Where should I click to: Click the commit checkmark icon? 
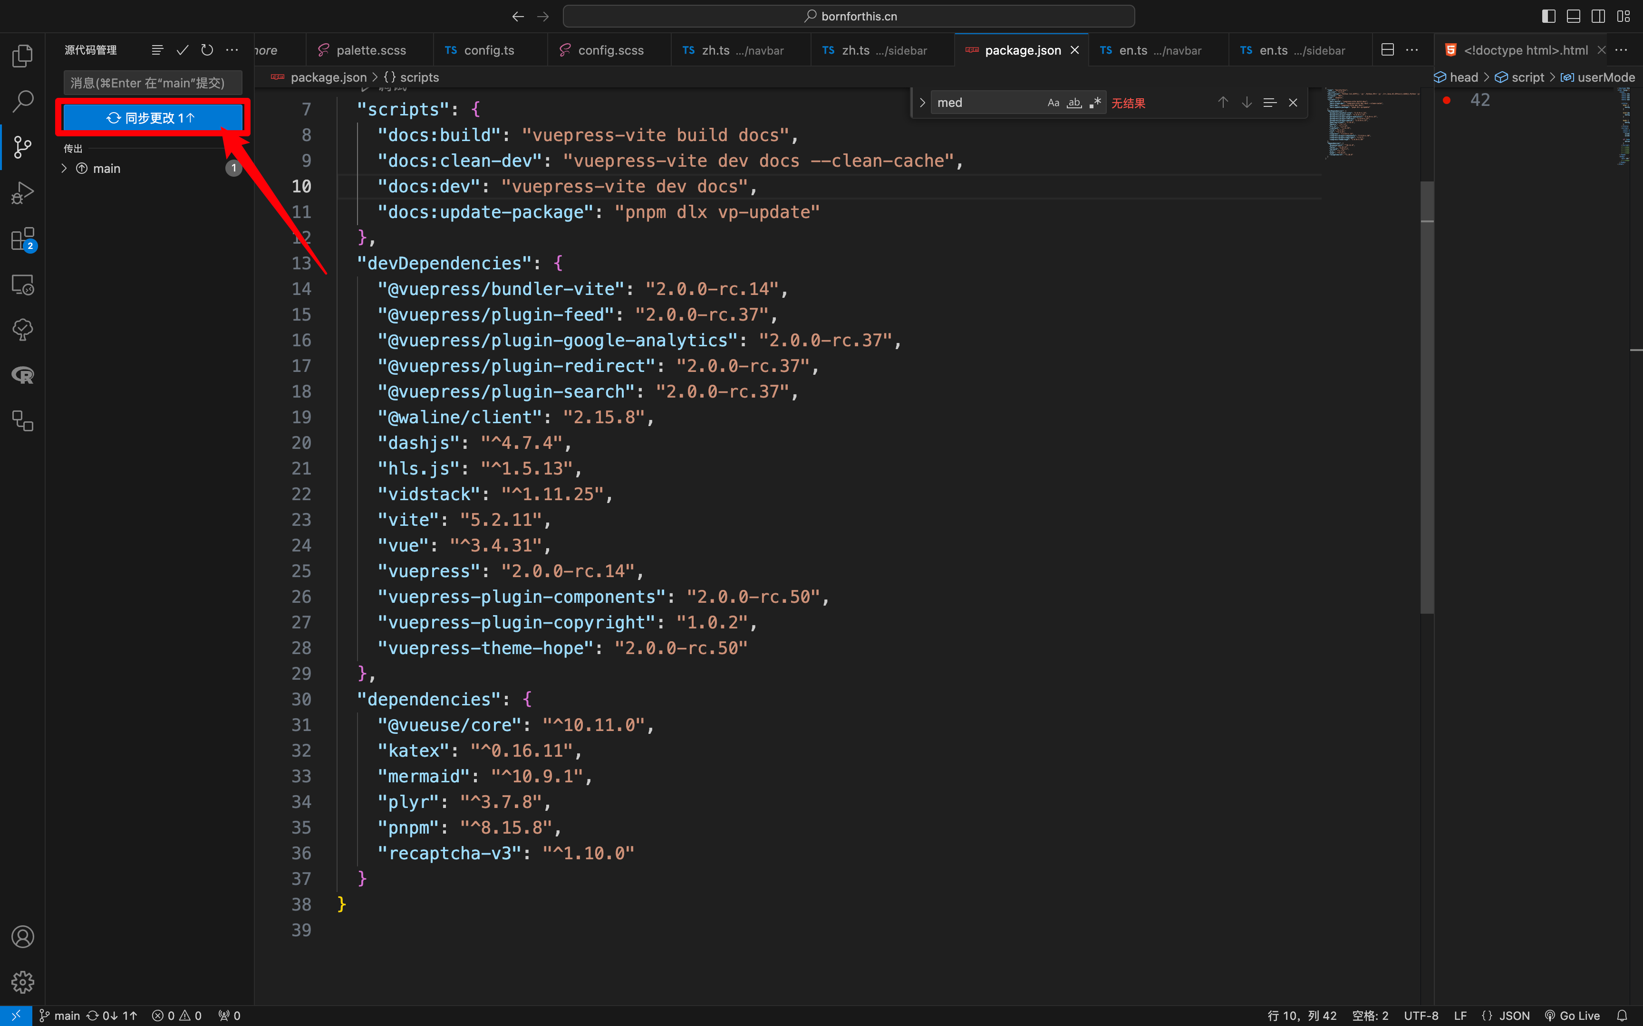point(182,50)
